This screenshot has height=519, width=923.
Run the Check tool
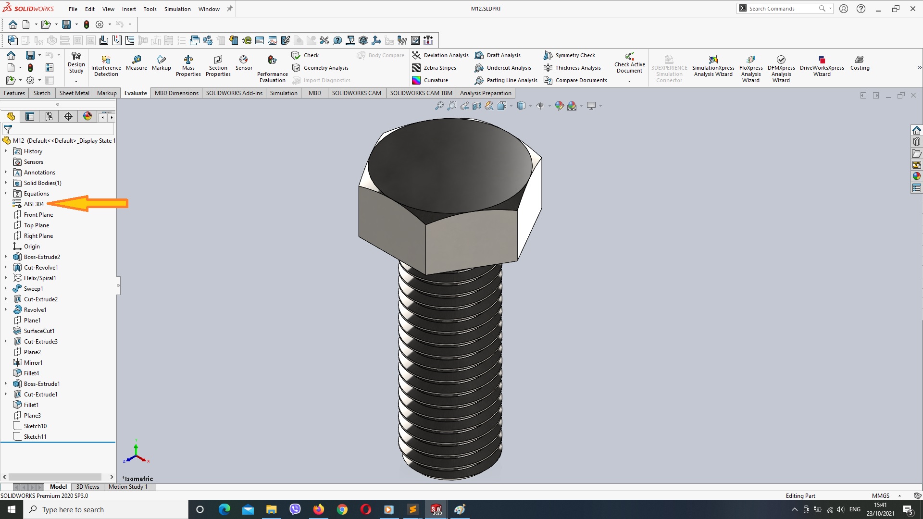(305, 55)
